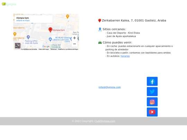
Task: Click the 'En coche: puedes estacionarlo' line
Action: tap(139, 48)
